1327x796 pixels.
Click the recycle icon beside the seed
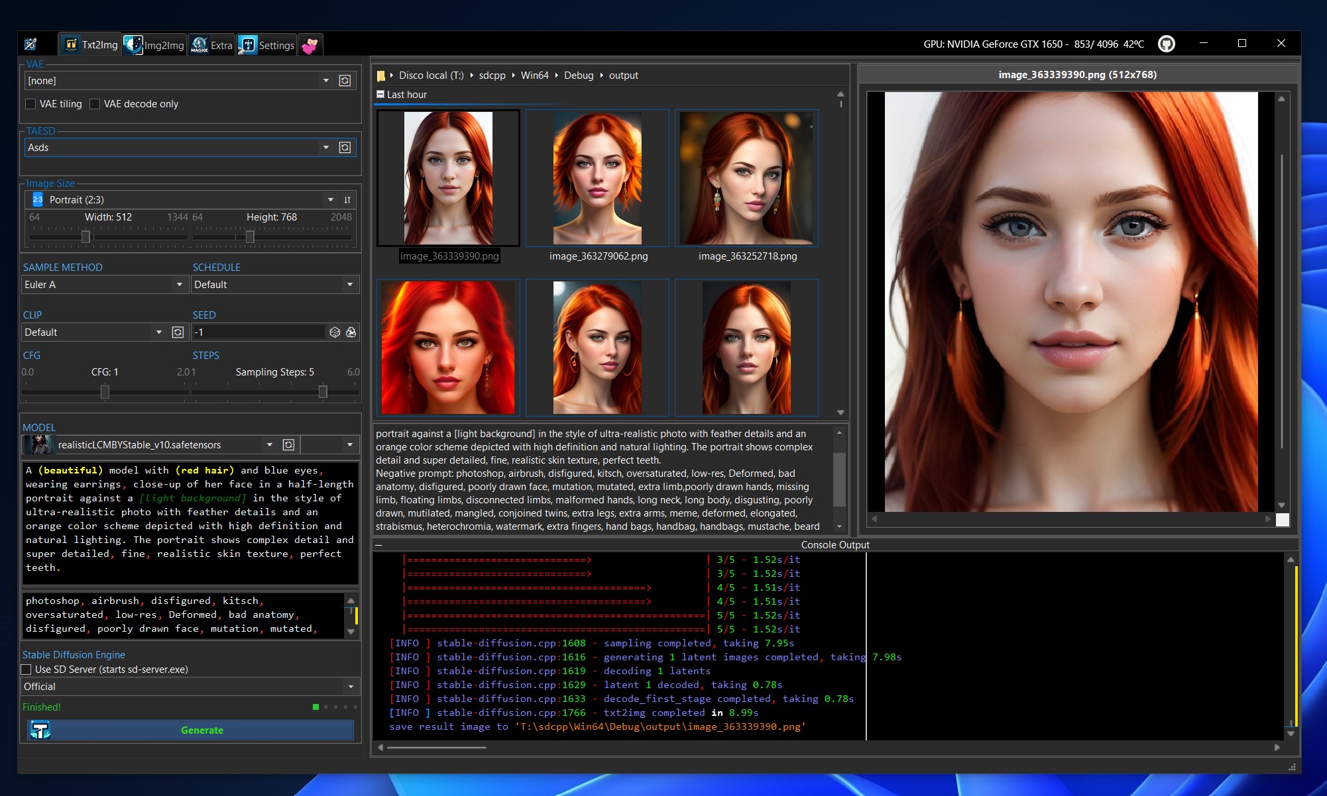pos(351,332)
